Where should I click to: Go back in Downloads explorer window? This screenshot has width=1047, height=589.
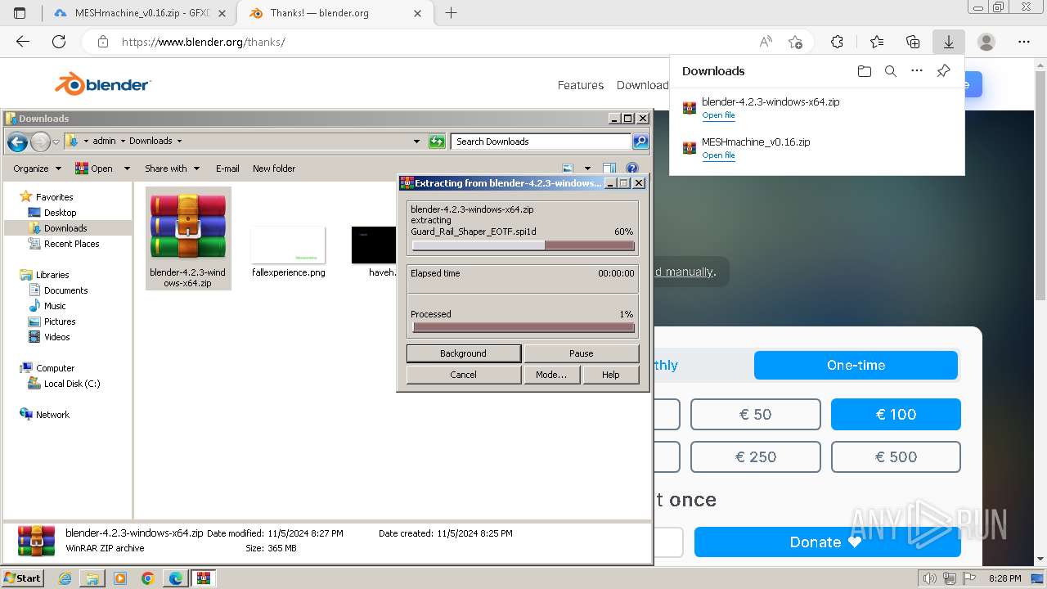tap(17, 142)
